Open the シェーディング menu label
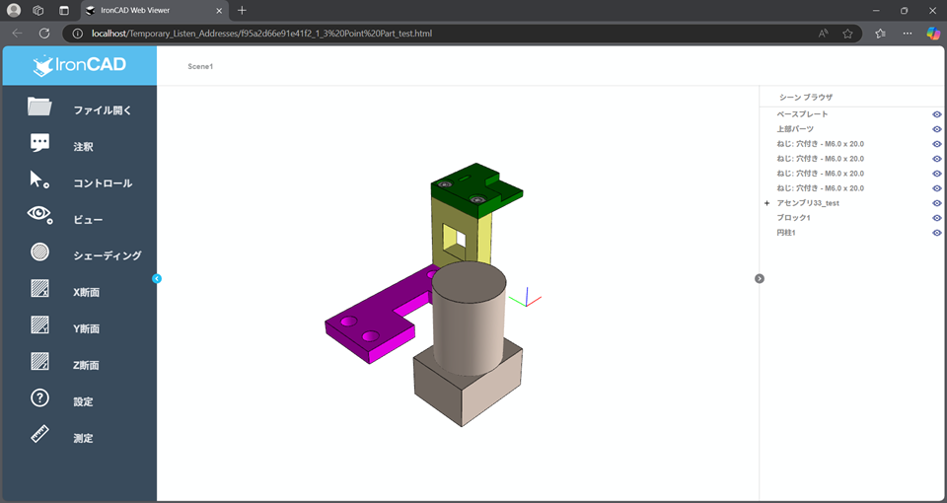Image resolution: width=947 pixels, height=503 pixels. point(108,255)
